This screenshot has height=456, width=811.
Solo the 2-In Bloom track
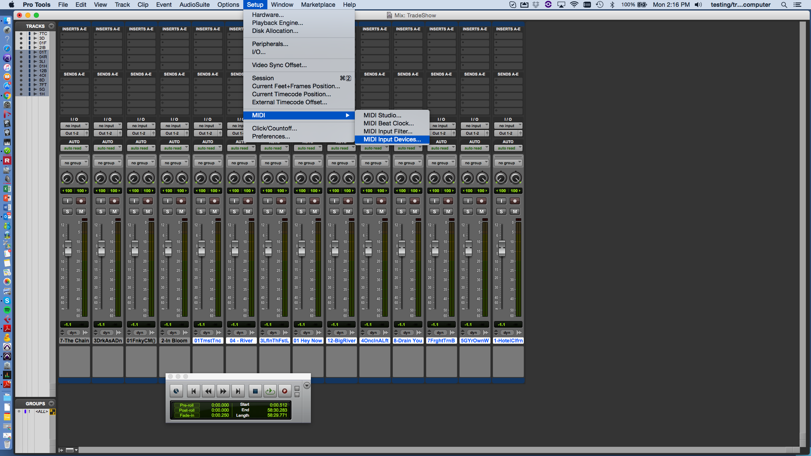pos(167,211)
